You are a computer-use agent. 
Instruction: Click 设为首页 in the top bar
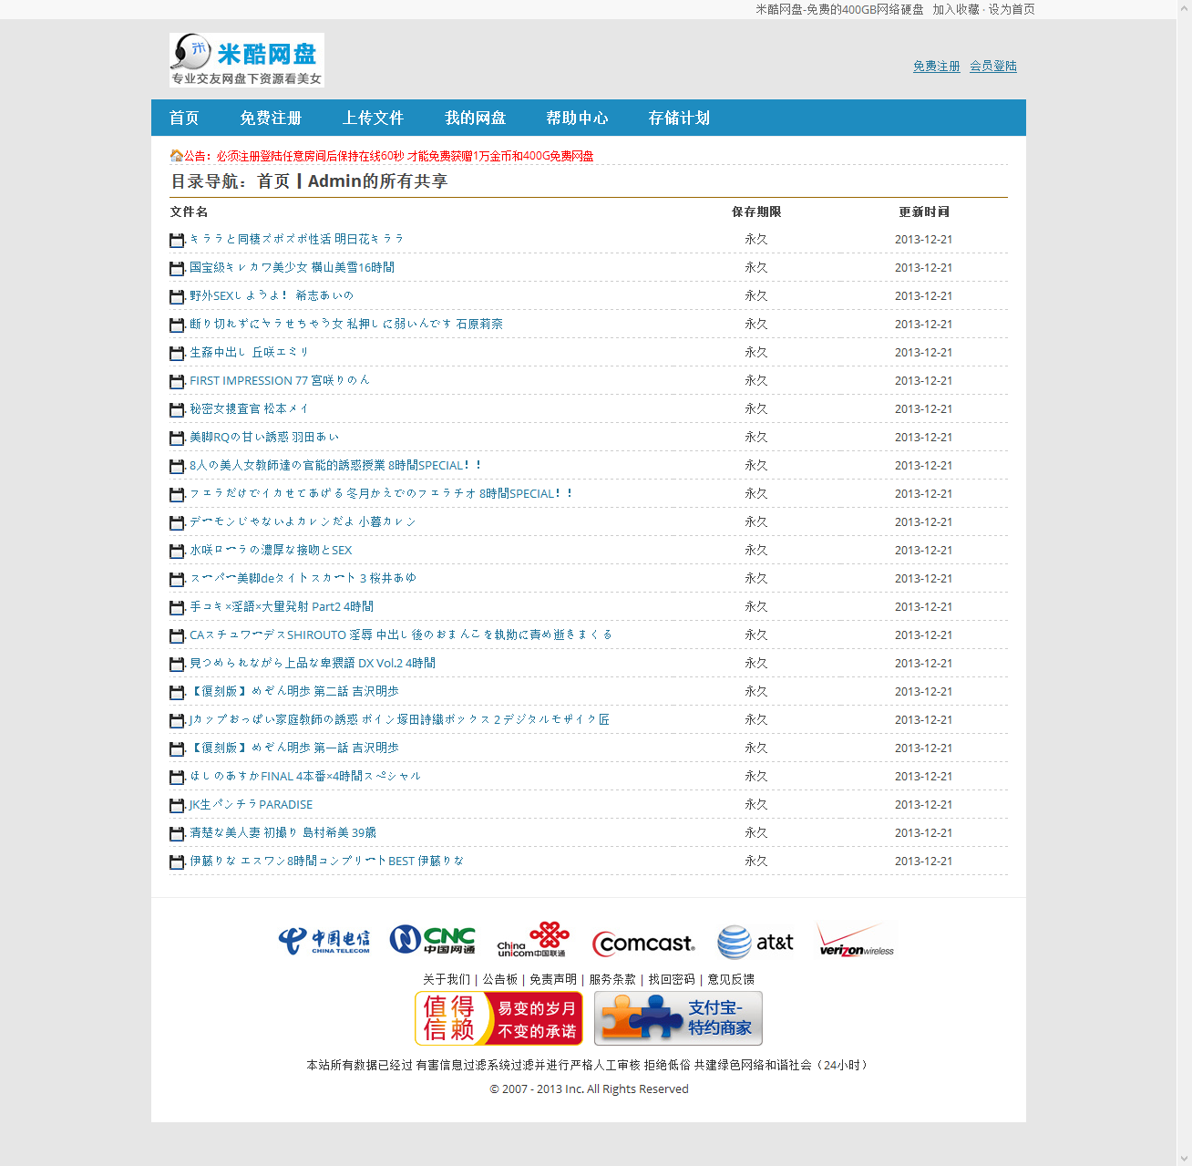coord(1012,9)
